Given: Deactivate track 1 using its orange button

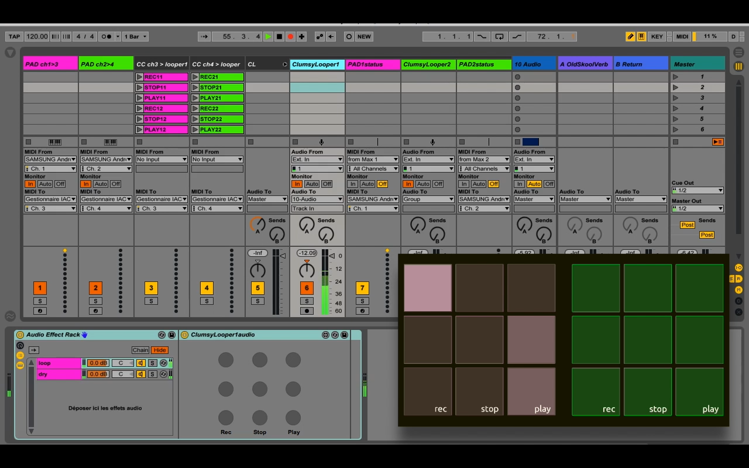Looking at the screenshot, I should point(40,288).
